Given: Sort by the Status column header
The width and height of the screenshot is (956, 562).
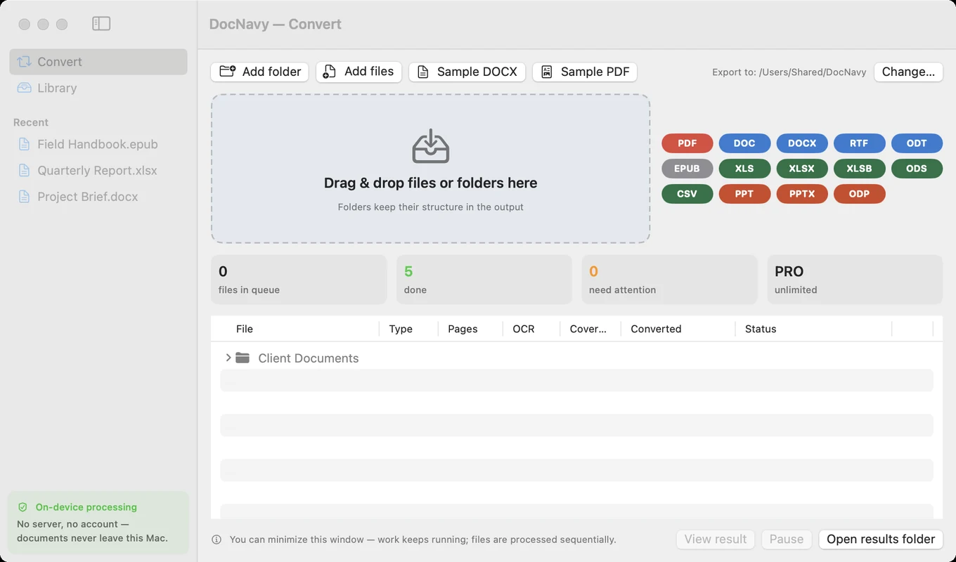Looking at the screenshot, I should (761, 329).
